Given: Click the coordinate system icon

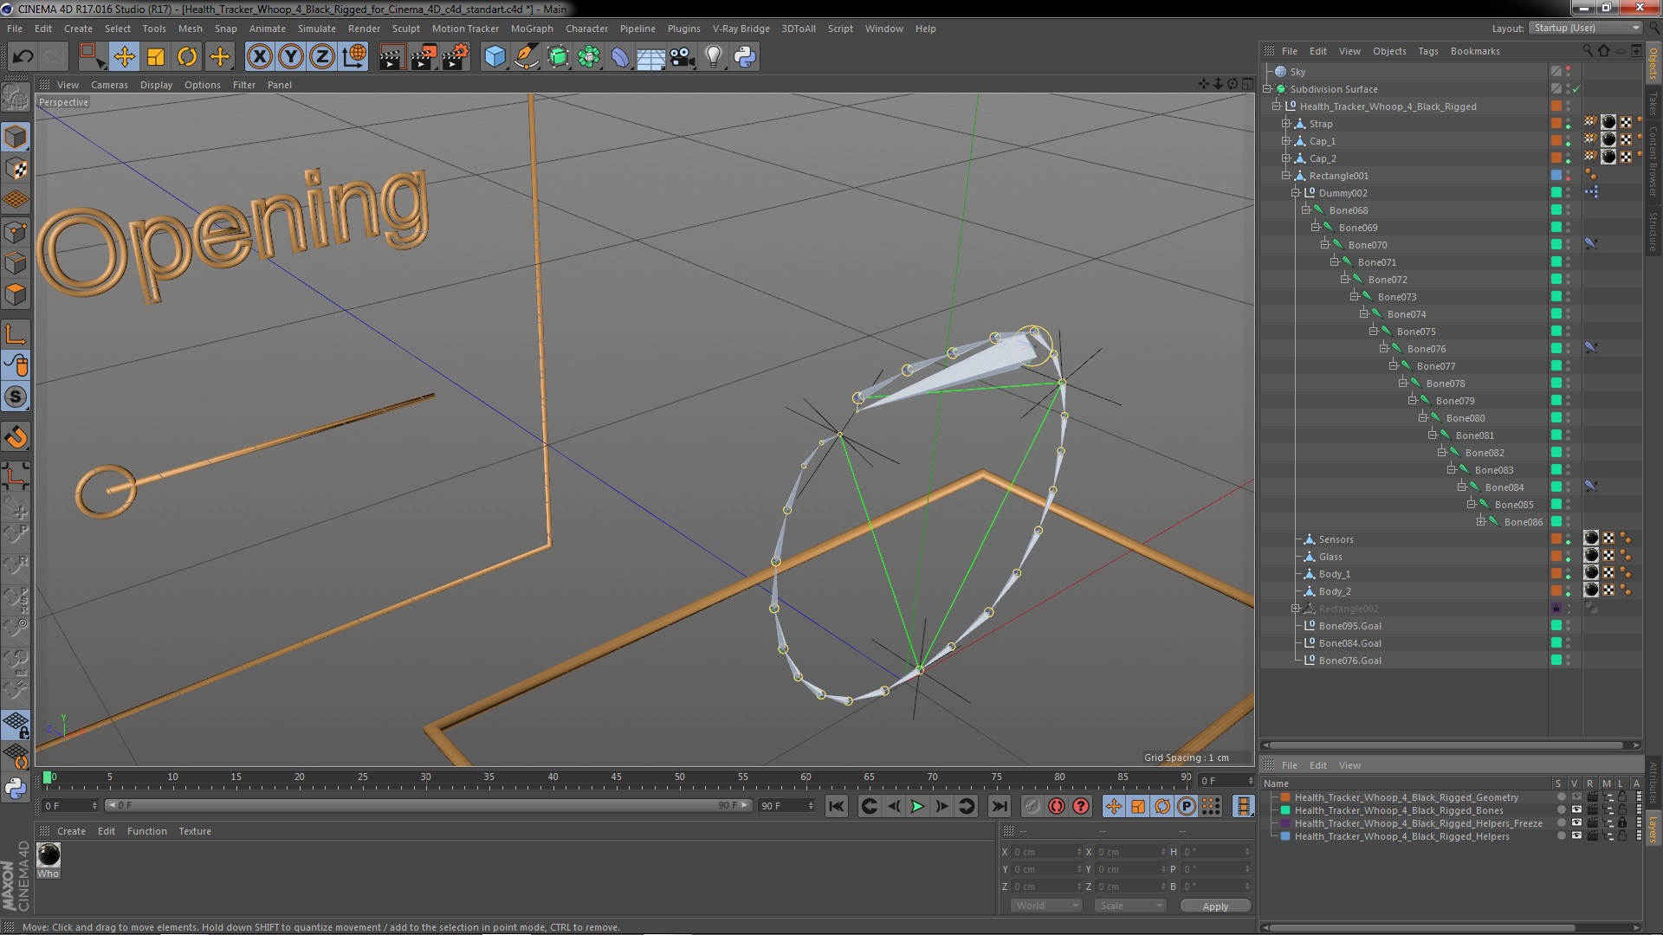Looking at the screenshot, I should point(354,57).
